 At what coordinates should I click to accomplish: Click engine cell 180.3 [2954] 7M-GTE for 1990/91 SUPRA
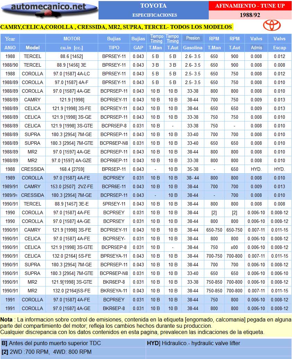point(72,273)
